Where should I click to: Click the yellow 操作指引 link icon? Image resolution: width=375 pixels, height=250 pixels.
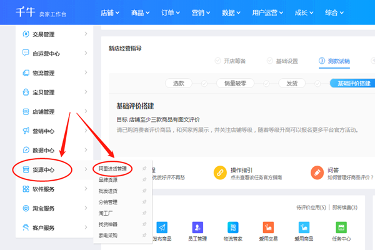(220, 172)
